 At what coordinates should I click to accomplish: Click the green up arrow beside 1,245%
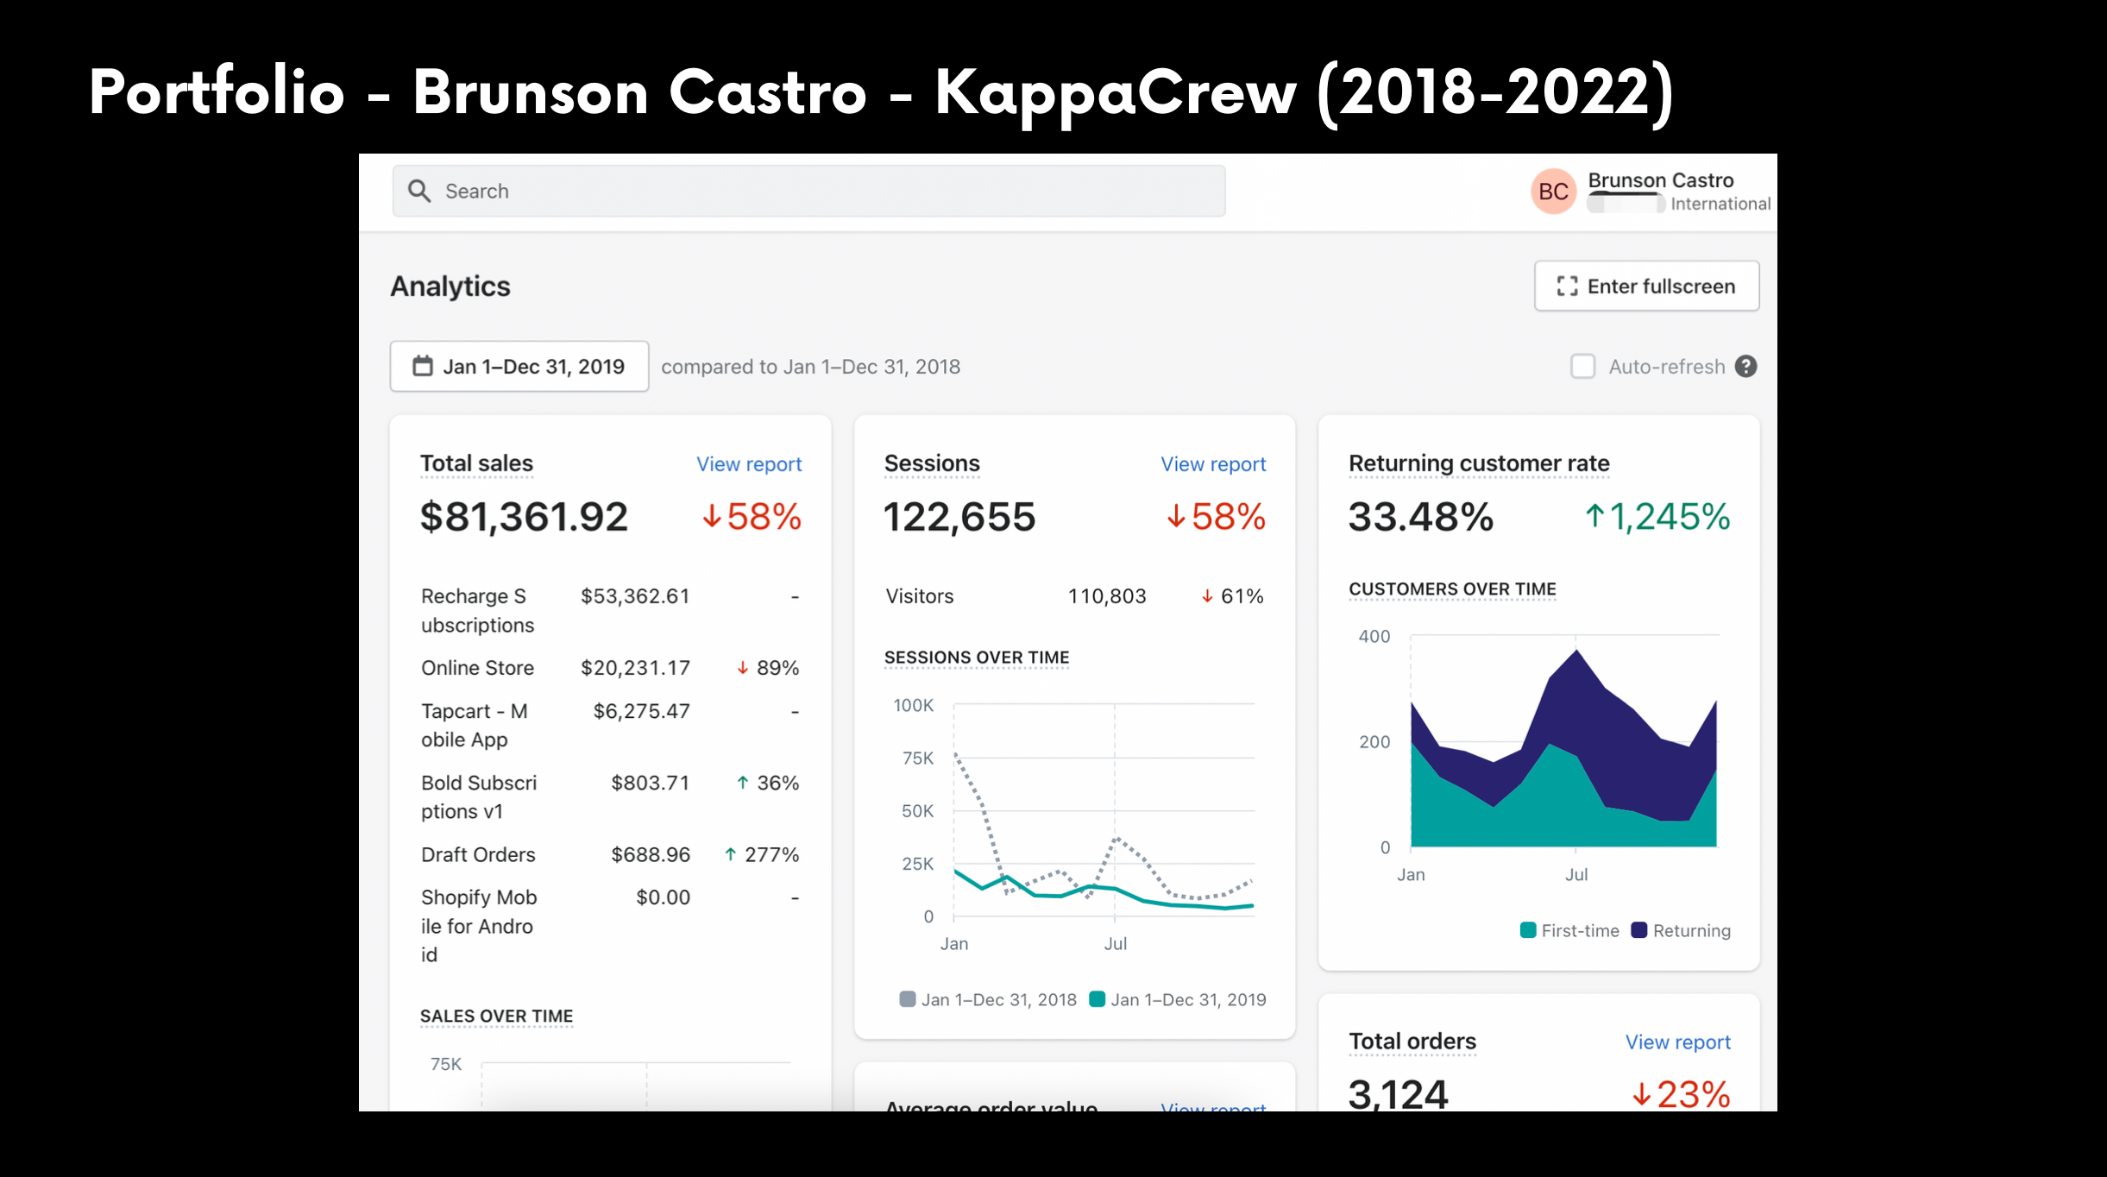[x=1594, y=517]
